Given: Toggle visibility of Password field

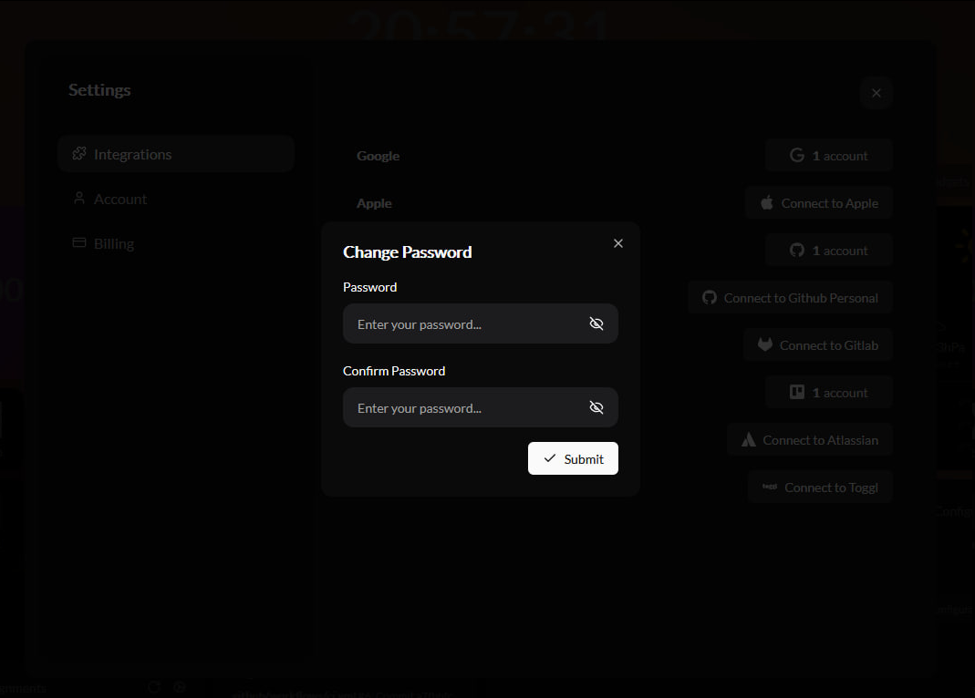Looking at the screenshot, I should (596, 323).
